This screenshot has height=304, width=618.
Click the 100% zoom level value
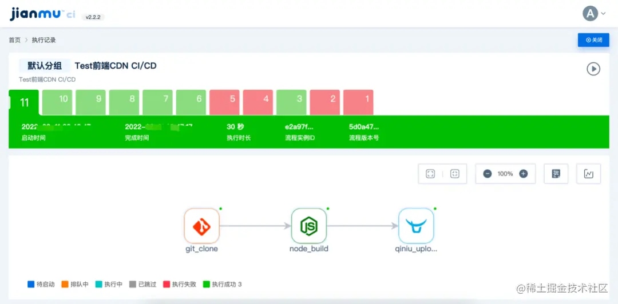tap(505, 174)
